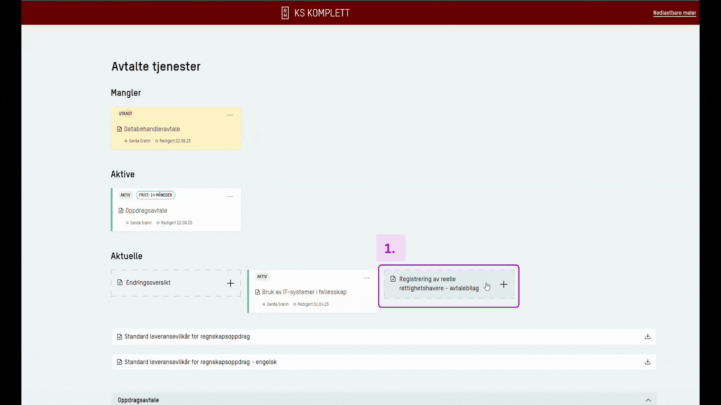Add Registrering av reelle rettighetshavere with plus
Viewport: 721px width, 405px height.
pyautogui.click(x=504, y=285)
